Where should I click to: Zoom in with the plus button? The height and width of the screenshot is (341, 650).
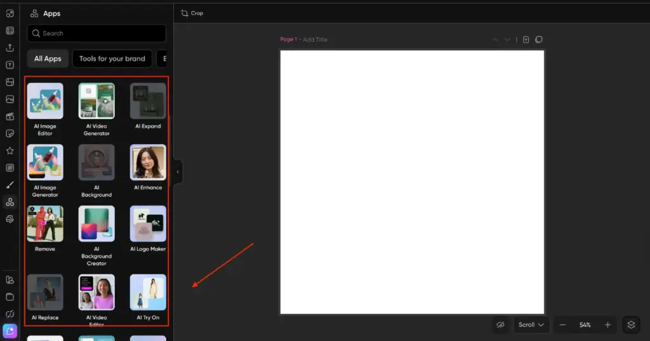(x=607, y=325)
